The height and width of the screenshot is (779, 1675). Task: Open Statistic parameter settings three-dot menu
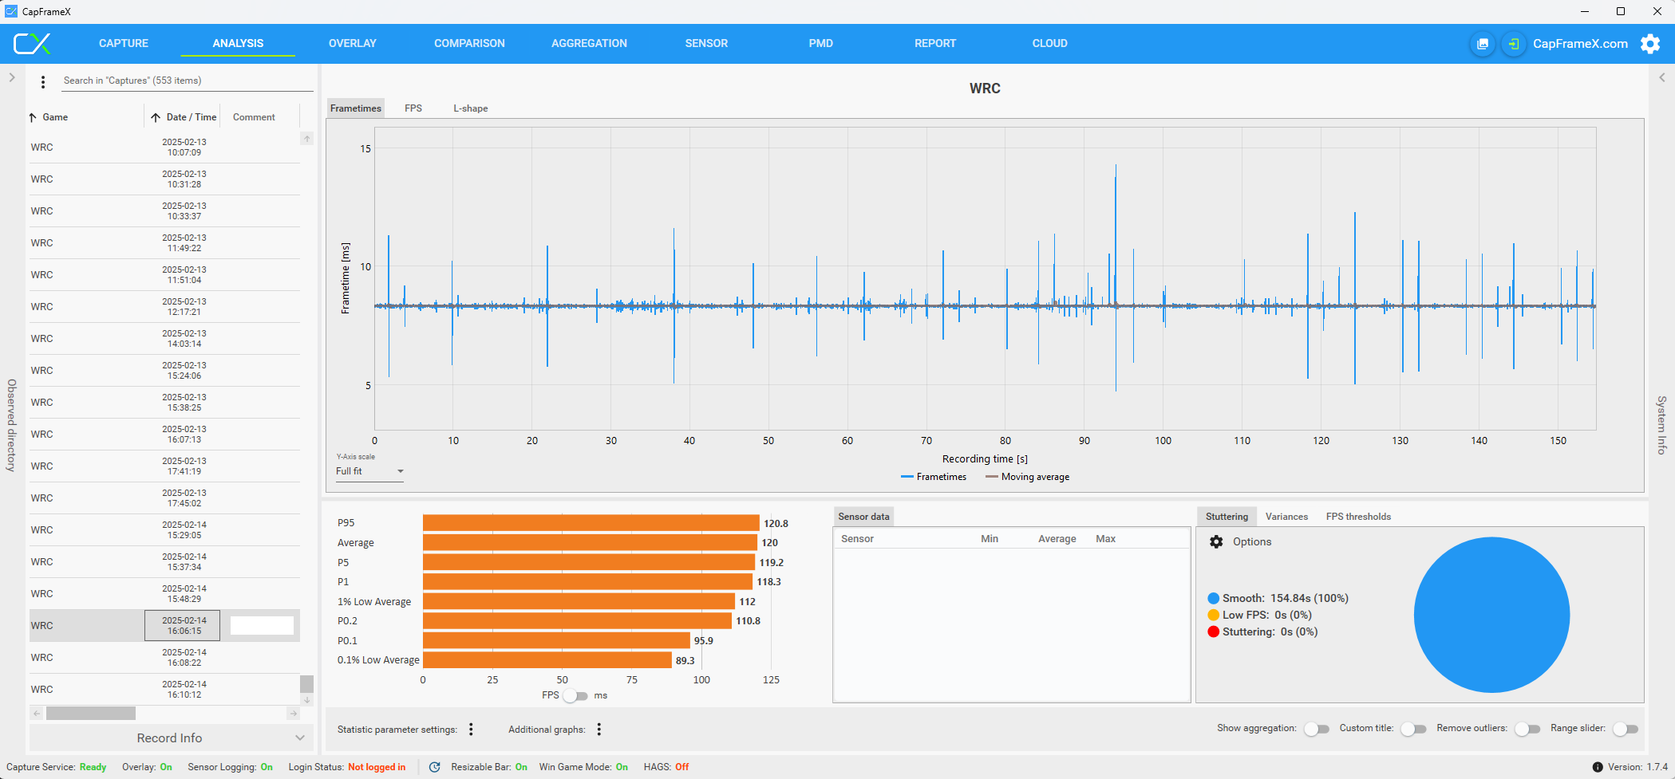point(471,730)
